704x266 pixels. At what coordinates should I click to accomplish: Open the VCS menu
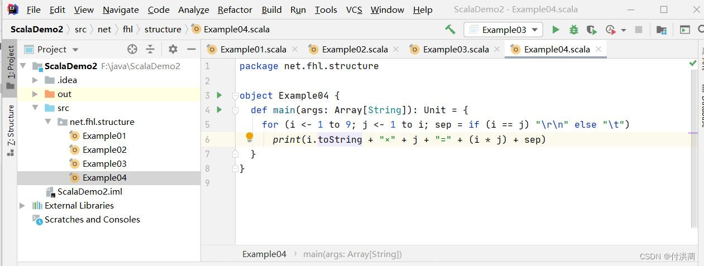[354, 9]
